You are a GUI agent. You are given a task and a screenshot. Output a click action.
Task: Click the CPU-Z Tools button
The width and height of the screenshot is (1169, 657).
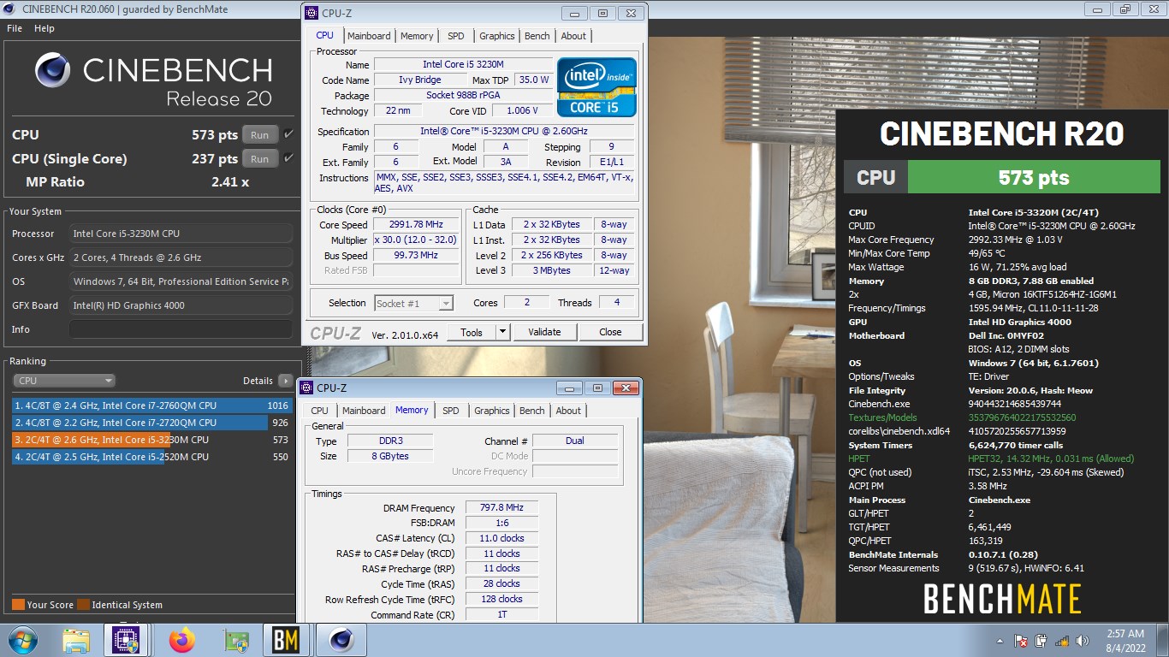[472, 332]
